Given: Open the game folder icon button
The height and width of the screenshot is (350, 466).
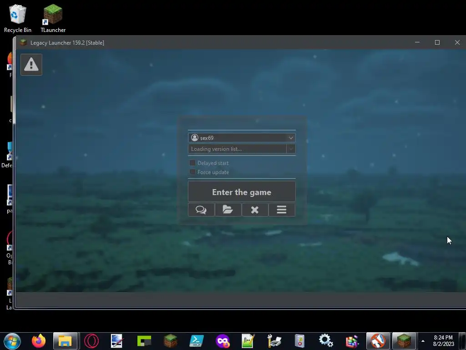Looking at the screenshot, I should [x=228, y=210].
